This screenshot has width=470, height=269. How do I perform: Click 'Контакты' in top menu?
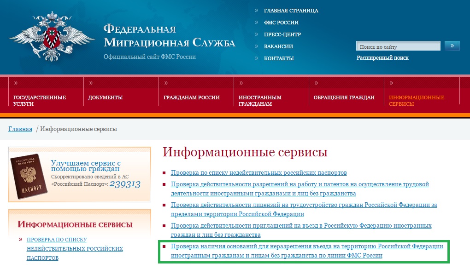click(278, 58)
